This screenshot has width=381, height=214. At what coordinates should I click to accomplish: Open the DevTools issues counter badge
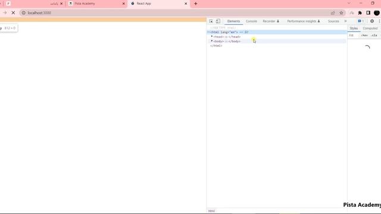point(361,21)
